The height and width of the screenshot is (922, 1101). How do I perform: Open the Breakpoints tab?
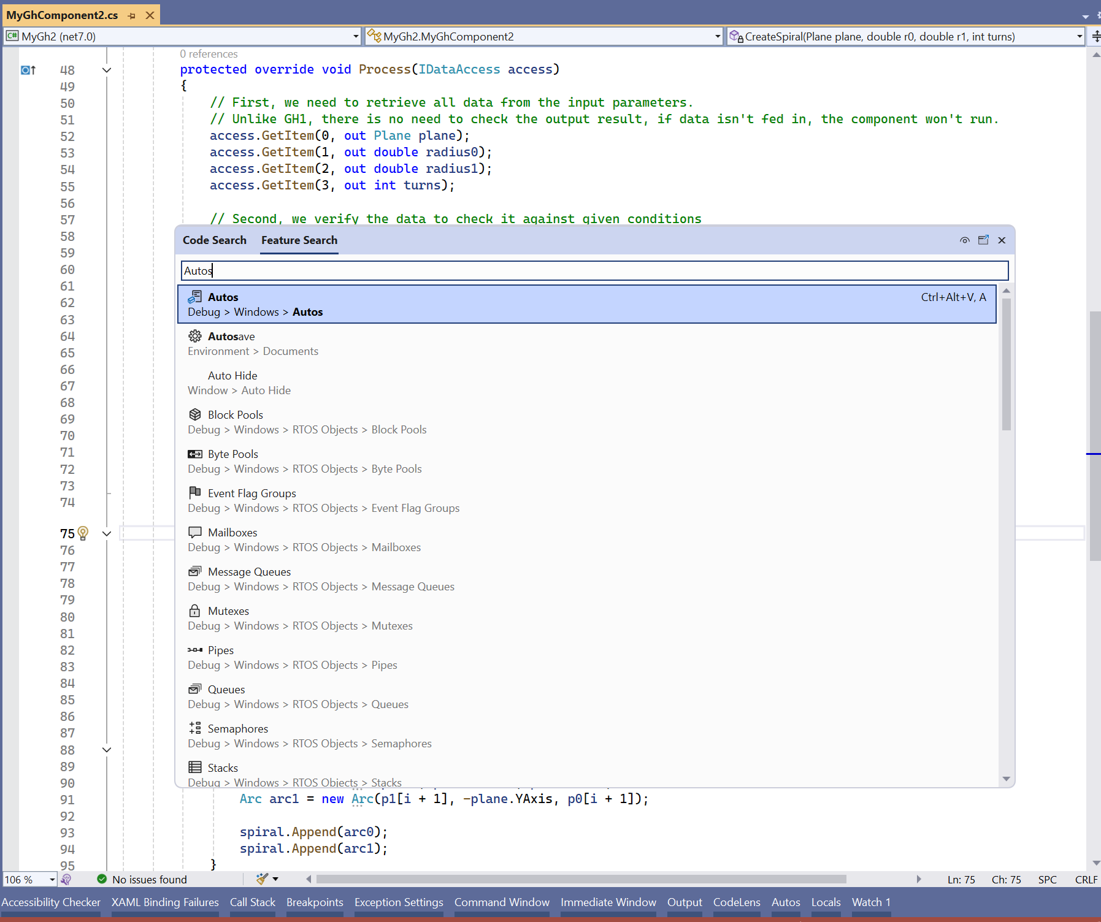[315, 902]
